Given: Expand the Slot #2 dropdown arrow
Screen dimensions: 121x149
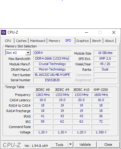Looking at the screenshot, I should click(28, 53).
